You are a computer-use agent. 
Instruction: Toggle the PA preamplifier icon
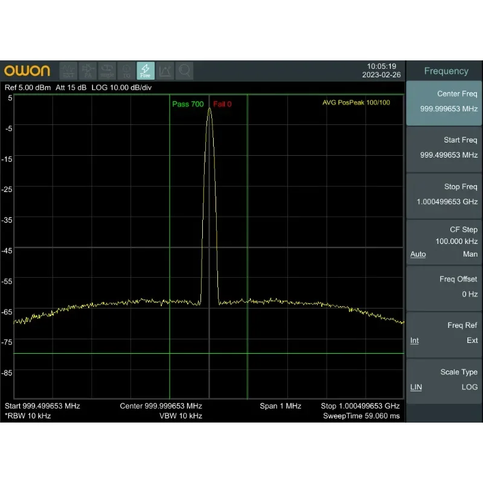pos(88,71)
